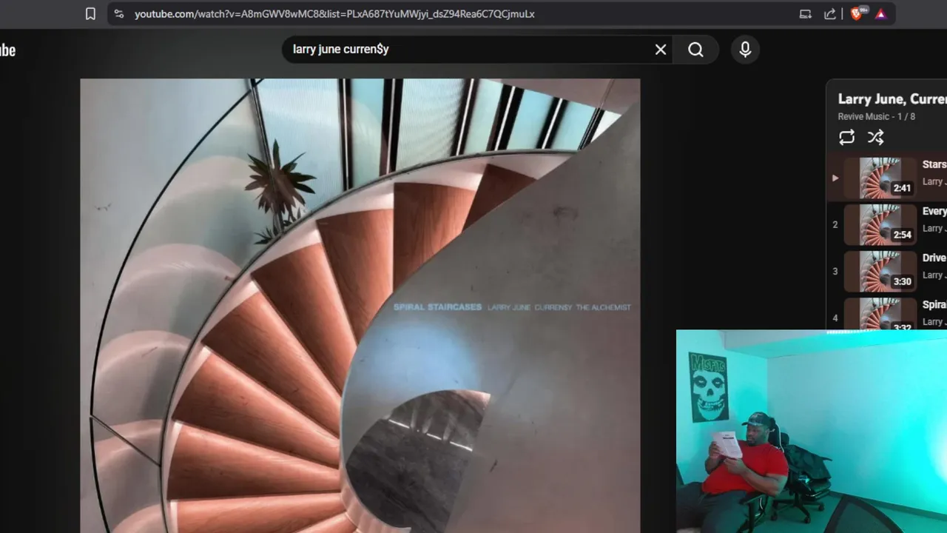The image size is (947, 533).
Task: Open the Brave Shields lion icon
Action: click(857, 13)
